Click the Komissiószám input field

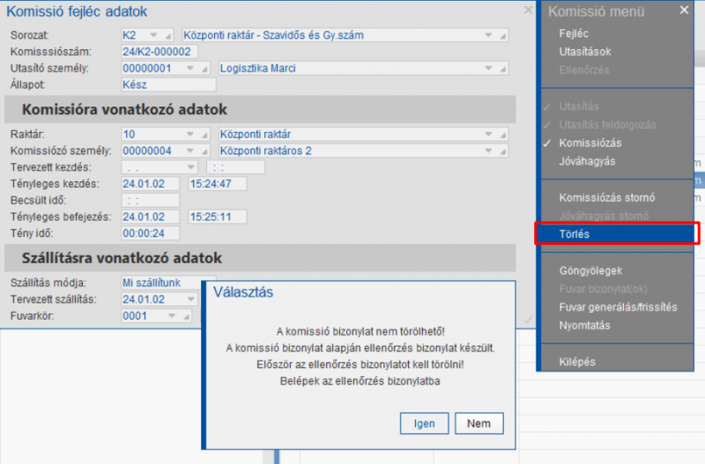(x=159, y=52)
